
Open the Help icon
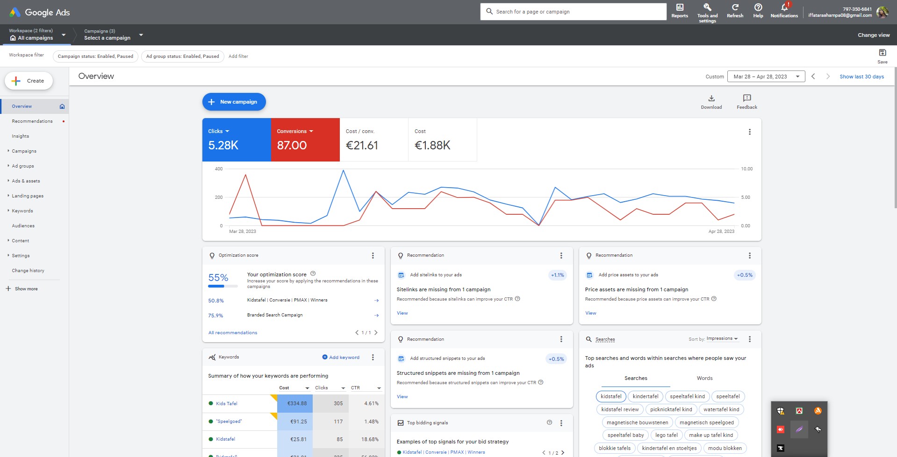point(758,12)
